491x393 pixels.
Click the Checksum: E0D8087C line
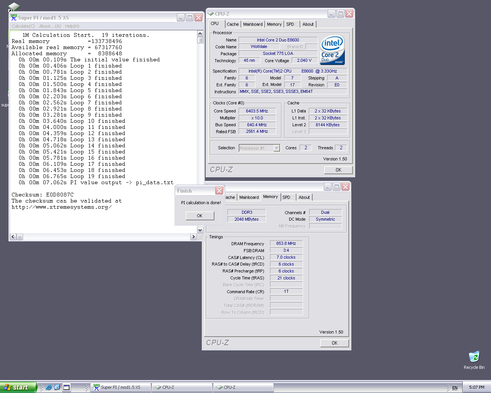(x=43, y=195)
